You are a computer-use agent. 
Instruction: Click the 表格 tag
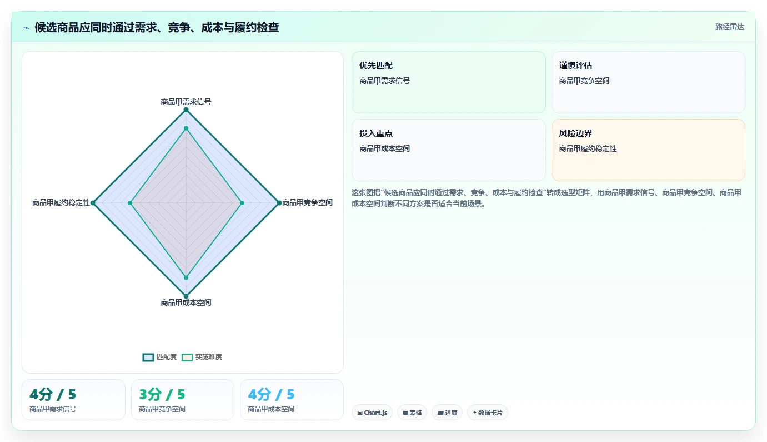tap(412, 413)
